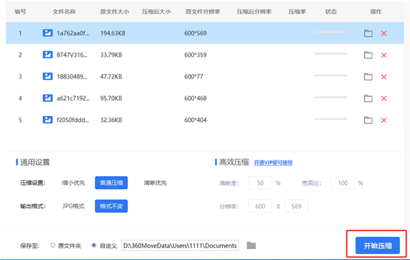The width and height of the screenshot is (410, 260).
Task: Click the 清晰度 value field showing 50
Action: tap(260, 183)
